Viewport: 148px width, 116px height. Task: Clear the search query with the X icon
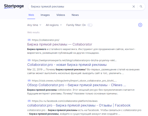pyautogui.click(x=134, y=7)
